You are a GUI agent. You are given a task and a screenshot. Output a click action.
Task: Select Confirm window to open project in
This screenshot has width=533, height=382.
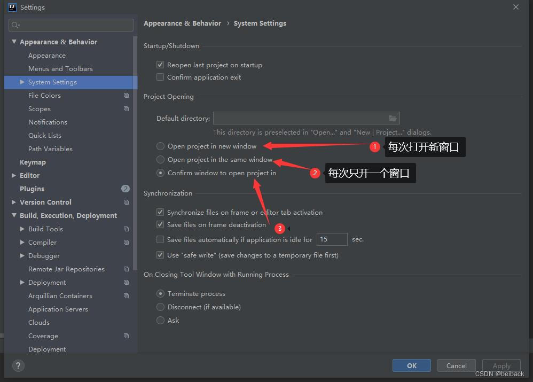[160, 173]
